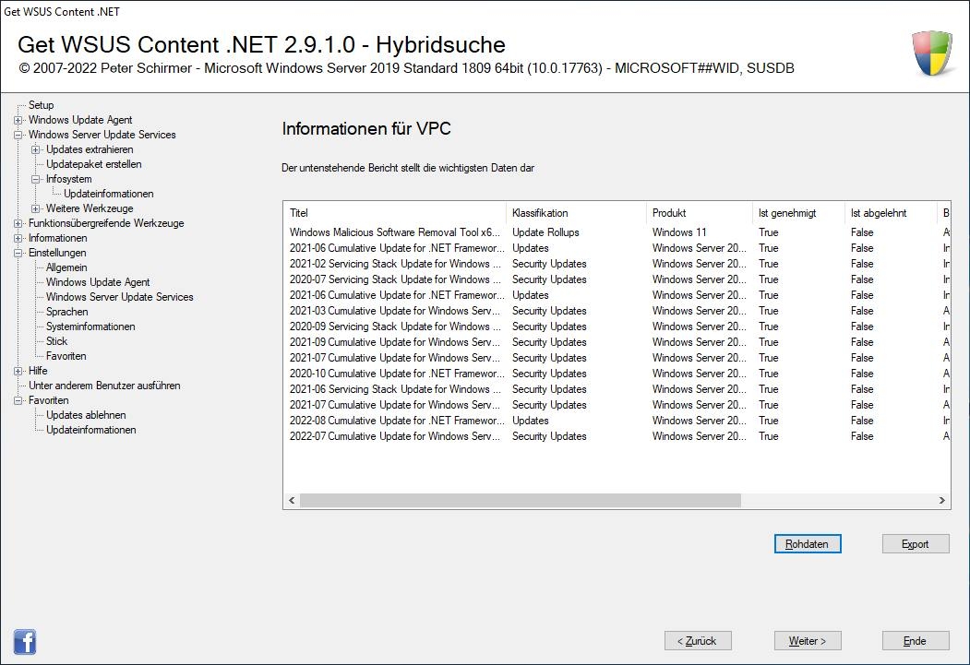Sort by Ist genehmigt column header
The height and width of the screenshot is (665, 970).
pos(798,213)
